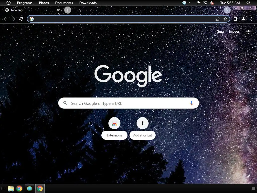The width and height of the screenshot is (257, 193).
Task: Open the clock showing Tue 5:38 AM
Action: click(230, 3)
